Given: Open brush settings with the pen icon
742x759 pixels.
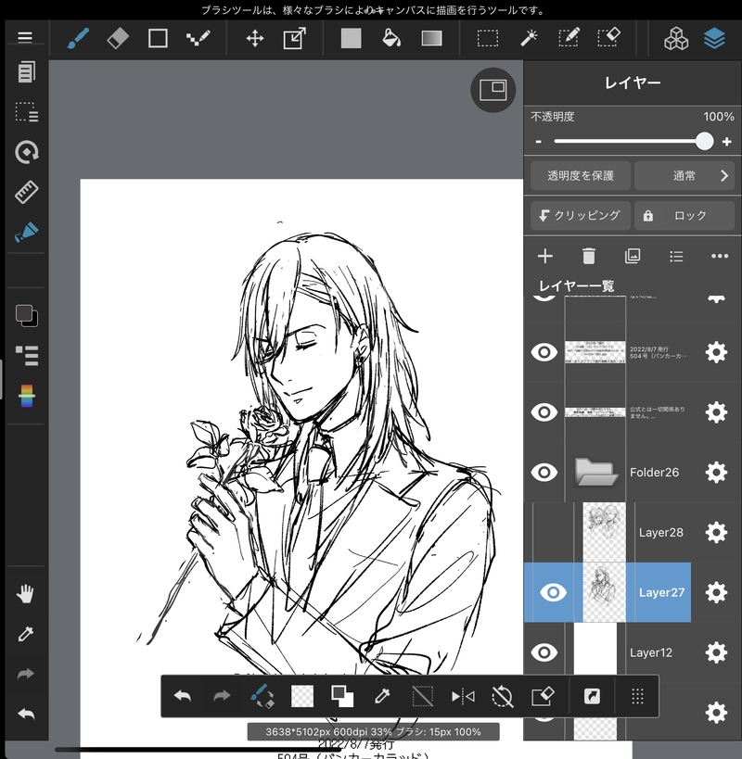Looking at the screenshot, I should coord(26,232).
